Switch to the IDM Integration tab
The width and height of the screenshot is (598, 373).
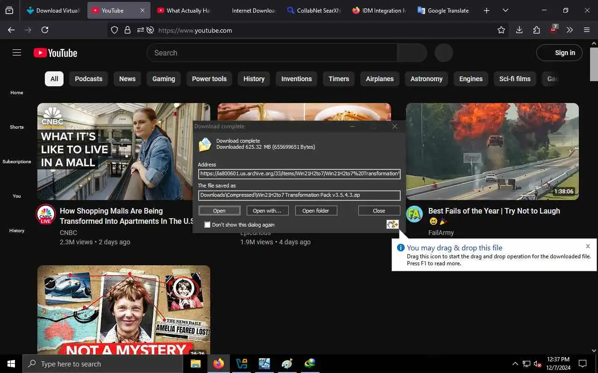coord(379,10)
